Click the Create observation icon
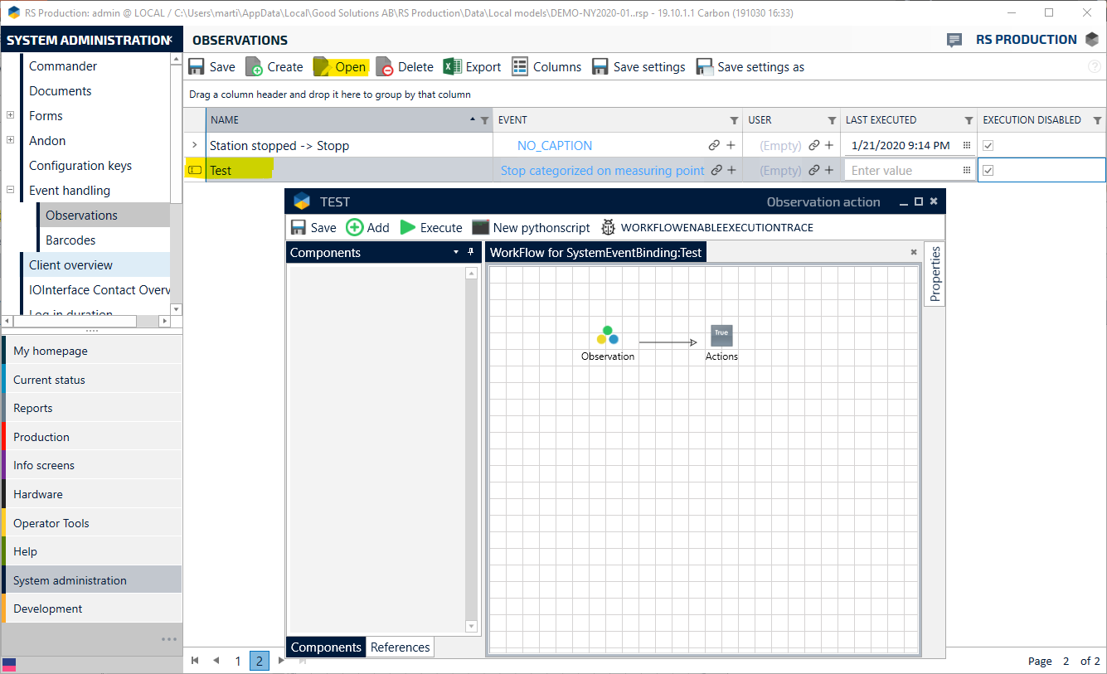Viewport: 1107px width, 674px height. coord(255,67)
